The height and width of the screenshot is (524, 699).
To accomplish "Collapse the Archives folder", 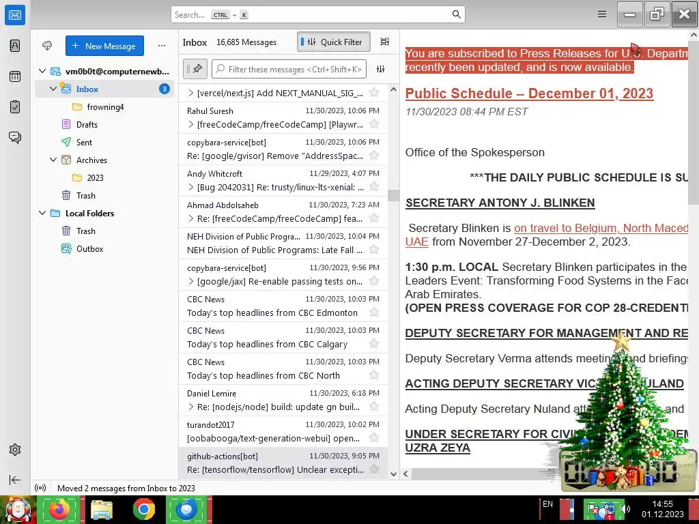I will coord(53,160).
